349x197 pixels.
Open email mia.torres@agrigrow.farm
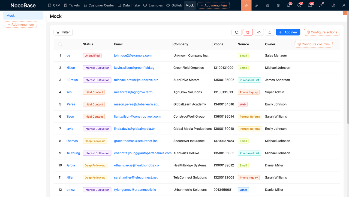coord(133,92)
